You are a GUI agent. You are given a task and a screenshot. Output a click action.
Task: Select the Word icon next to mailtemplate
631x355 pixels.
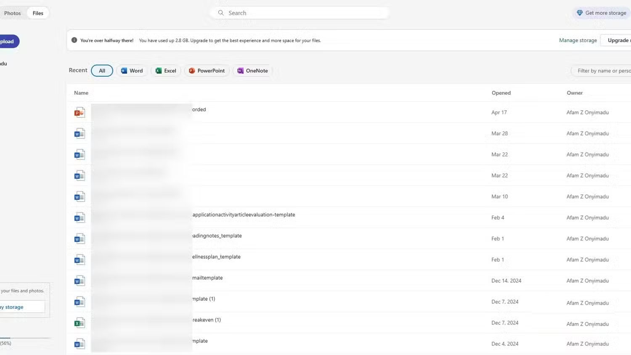(79, 281)
